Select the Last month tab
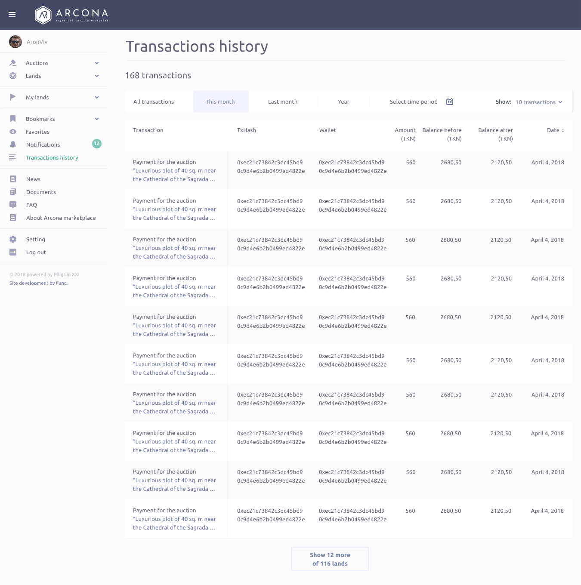Viewport: 581px width, 585px height. pos(283,102)
